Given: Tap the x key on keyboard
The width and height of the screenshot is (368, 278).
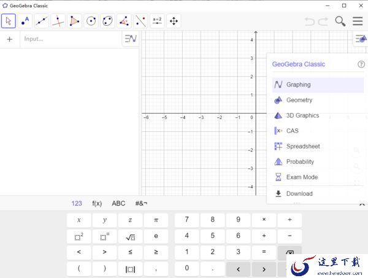Looking at the screenshot, I should pos(79,220).
